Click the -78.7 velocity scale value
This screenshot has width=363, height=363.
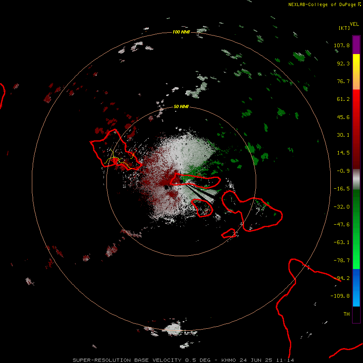tap(342, 261)
